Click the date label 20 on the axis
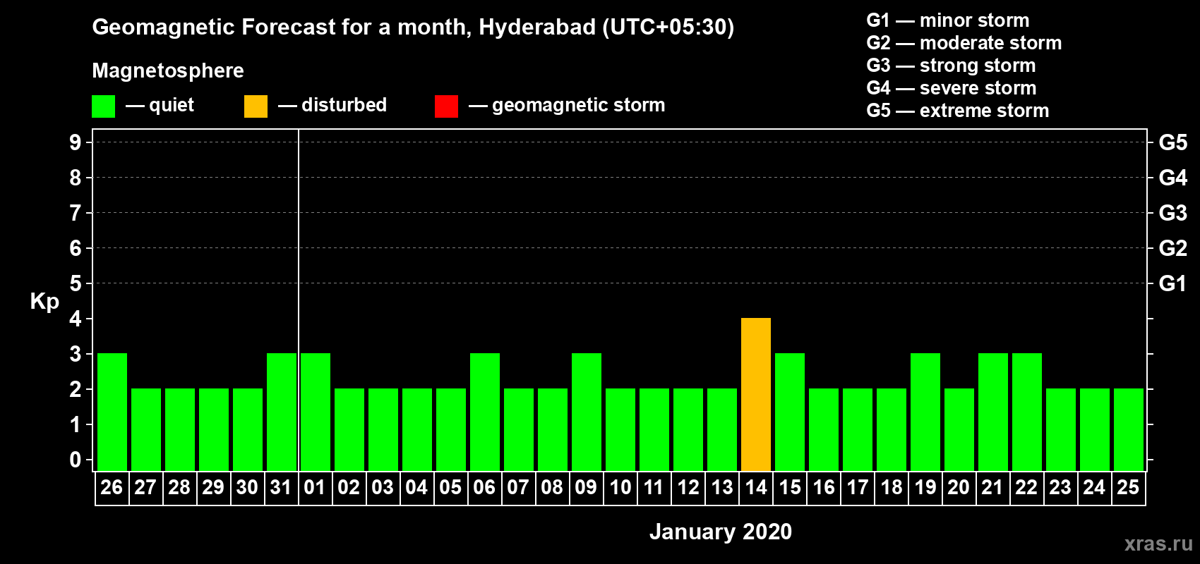The image size is (1200, 564). [959, 488]
